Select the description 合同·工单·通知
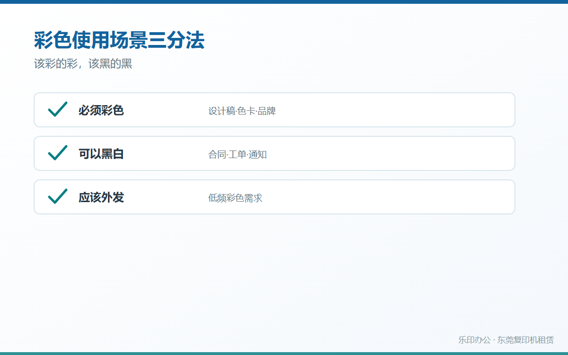The image size is (568, 355). 238,155
